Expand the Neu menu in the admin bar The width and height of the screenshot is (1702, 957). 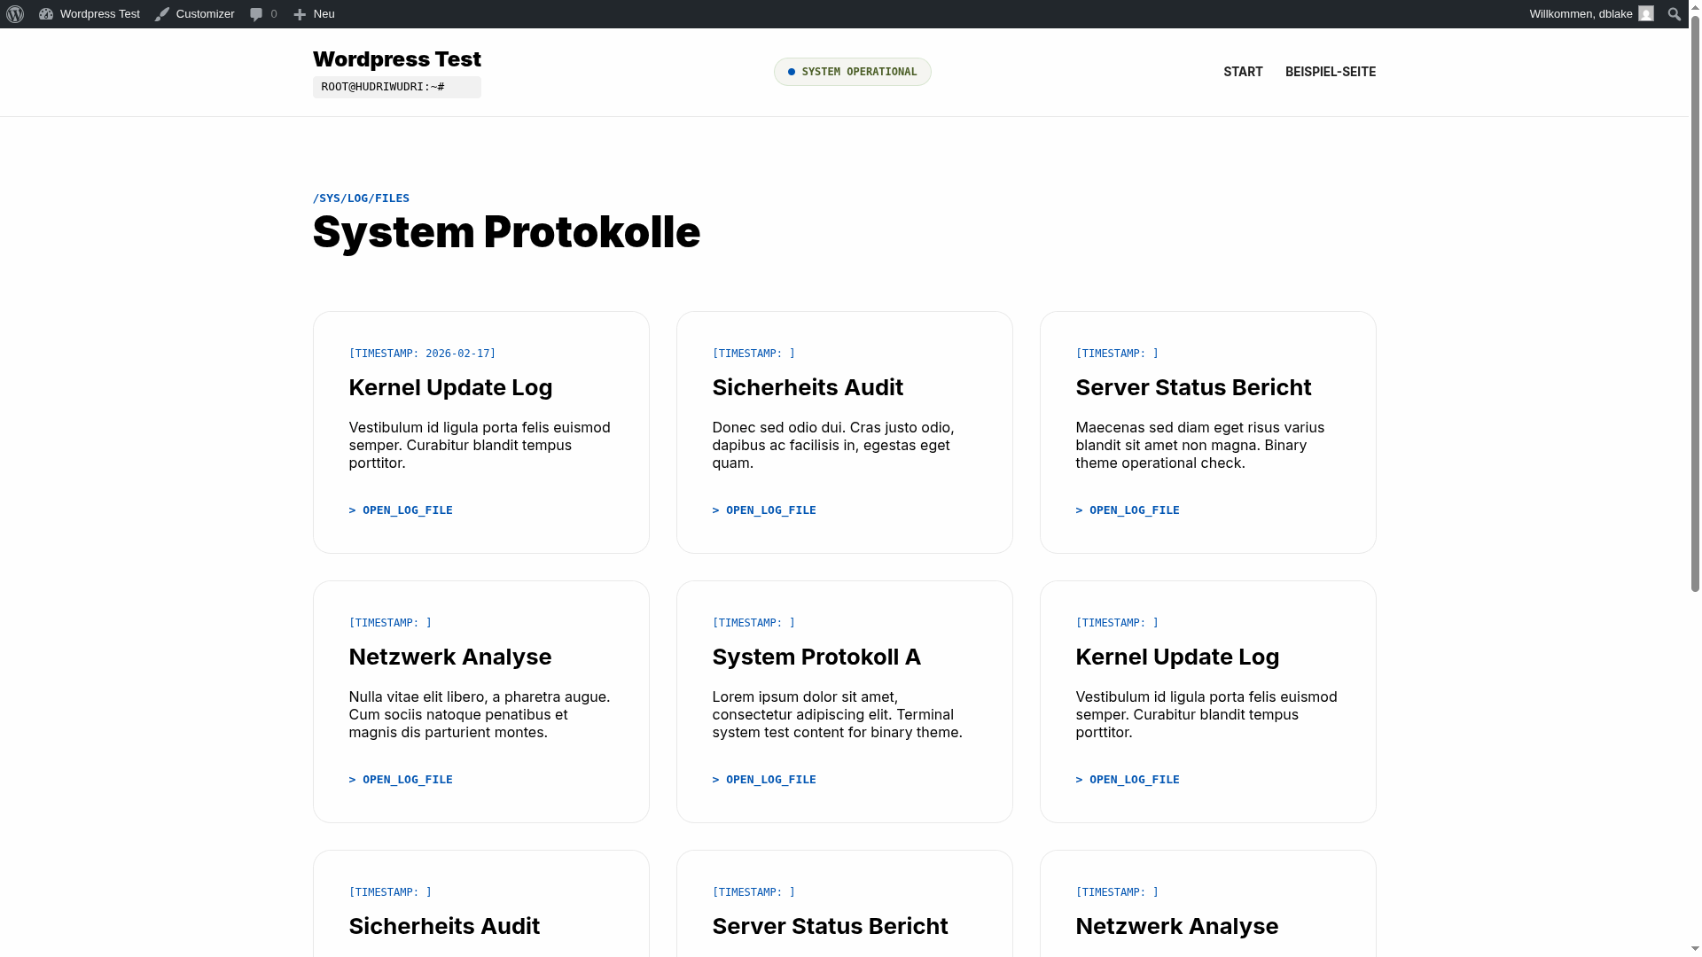tap(313, 13)
